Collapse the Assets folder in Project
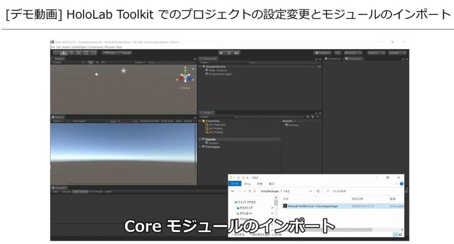 click(x=201, y=139)
